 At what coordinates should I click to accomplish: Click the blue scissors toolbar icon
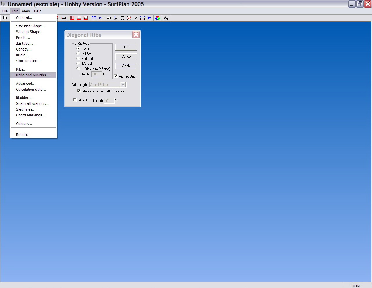pyautogui.click(x=149, y=18)
